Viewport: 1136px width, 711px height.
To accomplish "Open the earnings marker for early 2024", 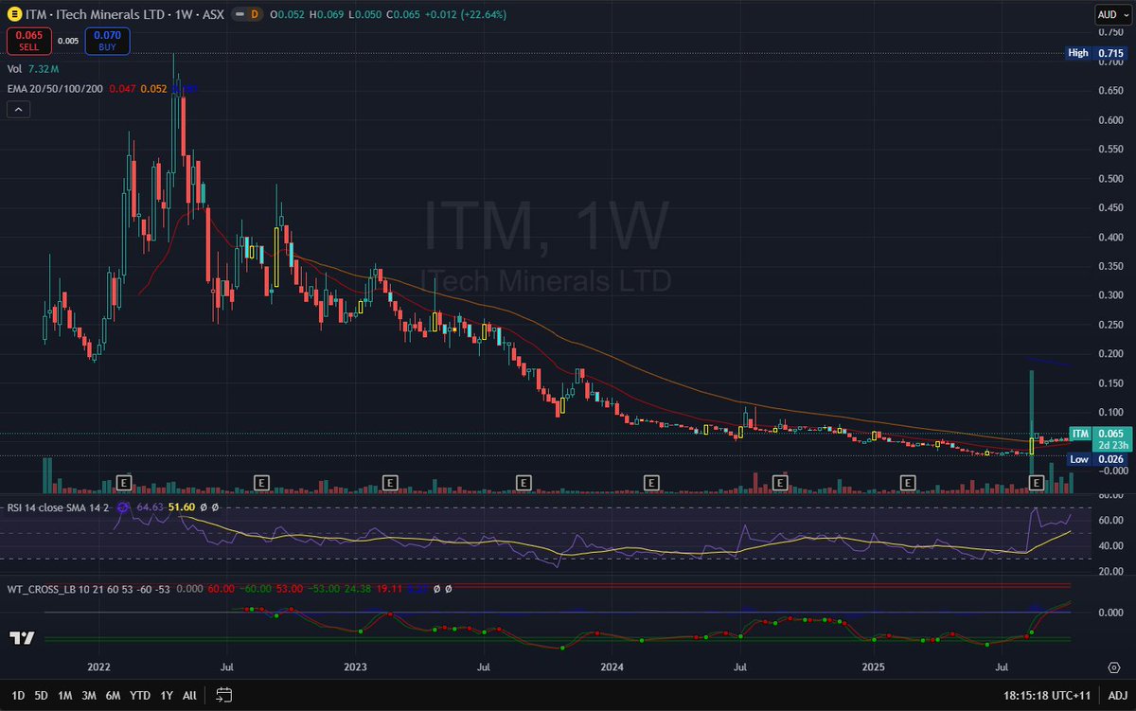I will (651, 483).
